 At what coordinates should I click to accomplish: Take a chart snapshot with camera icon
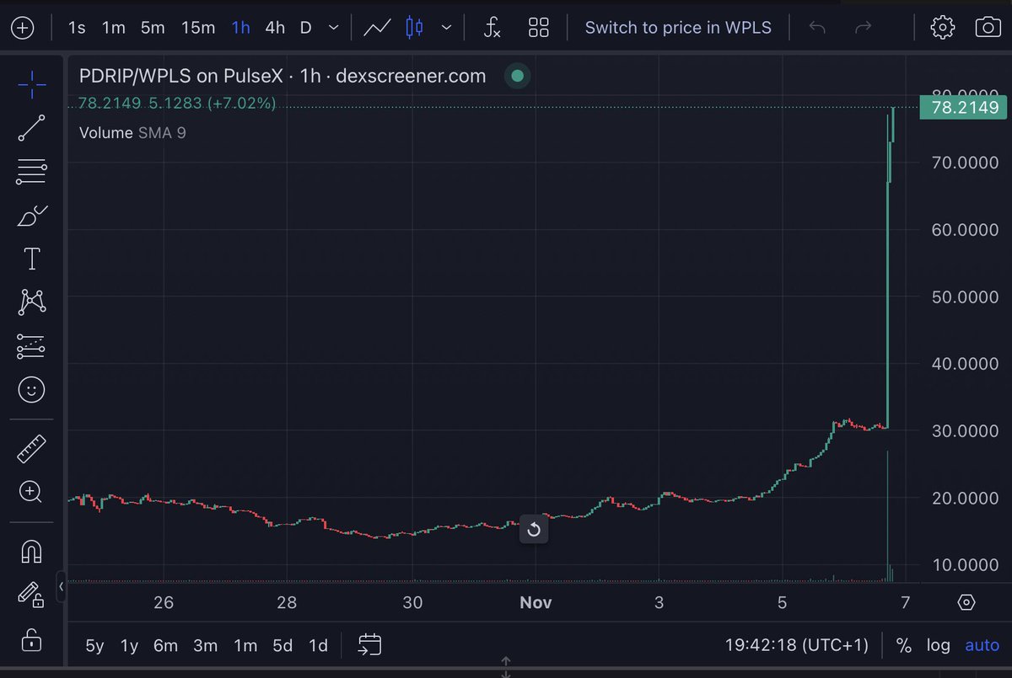point(988,28)
